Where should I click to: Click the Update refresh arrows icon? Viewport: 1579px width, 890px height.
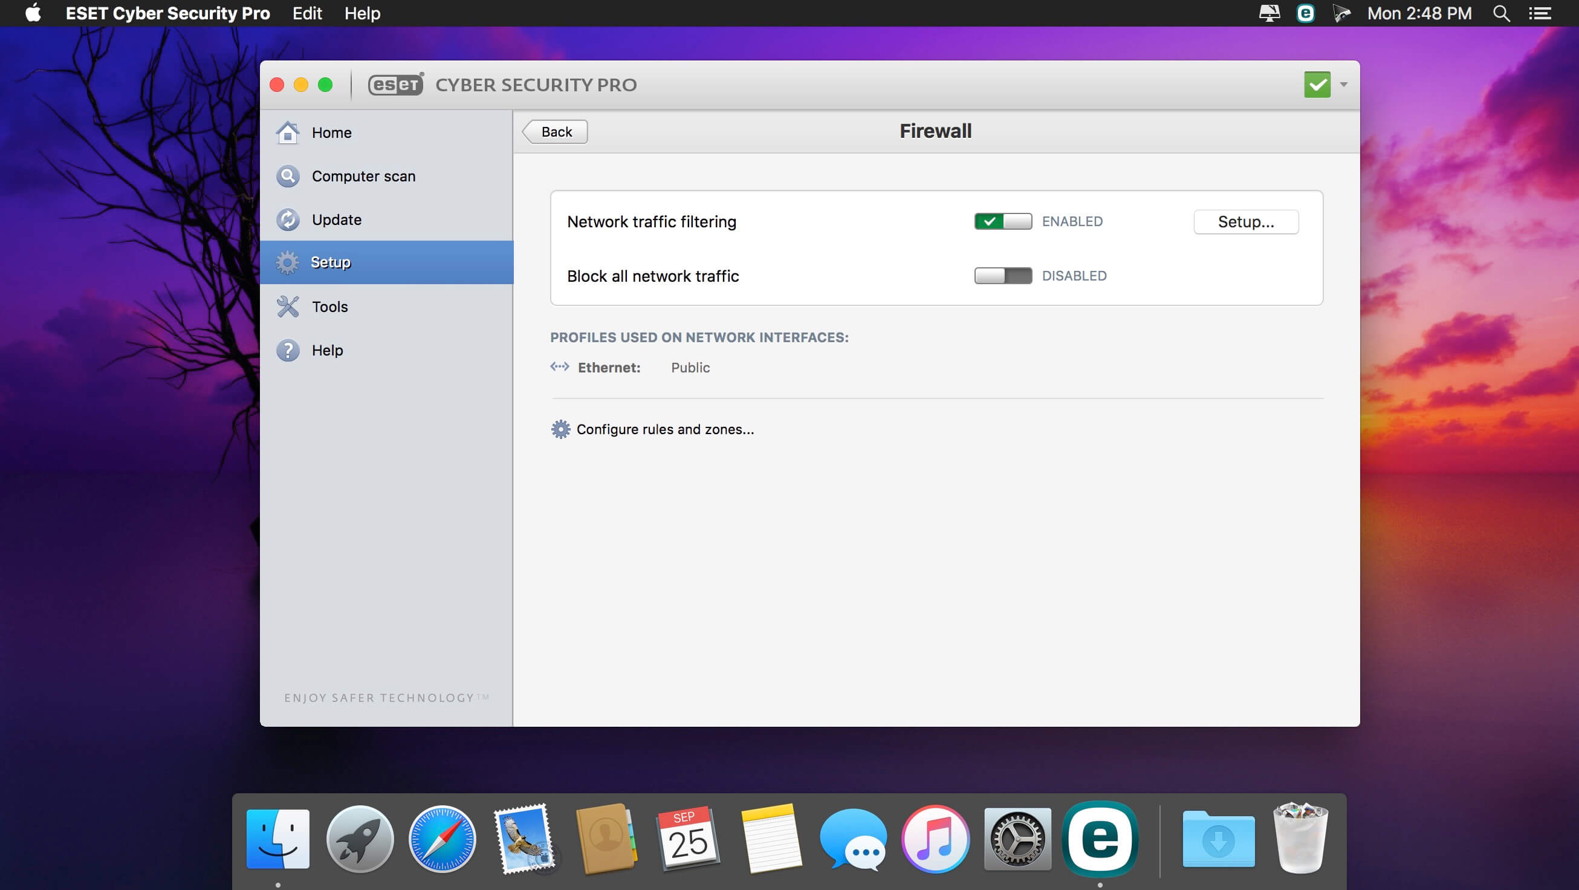click(x=288, y=219)
